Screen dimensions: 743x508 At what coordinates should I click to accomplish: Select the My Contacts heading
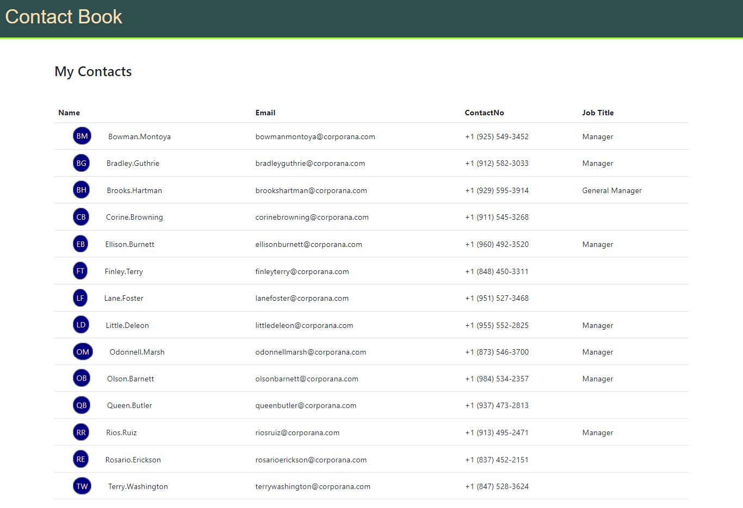(93, 72)
